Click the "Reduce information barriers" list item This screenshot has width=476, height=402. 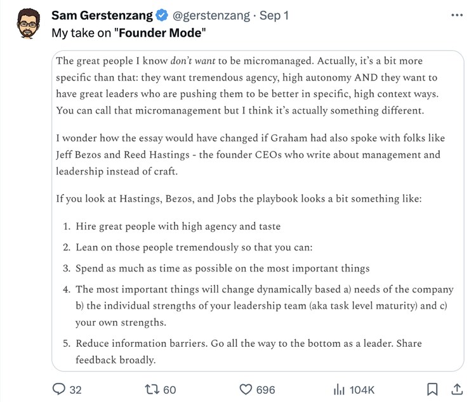[248, 343]
